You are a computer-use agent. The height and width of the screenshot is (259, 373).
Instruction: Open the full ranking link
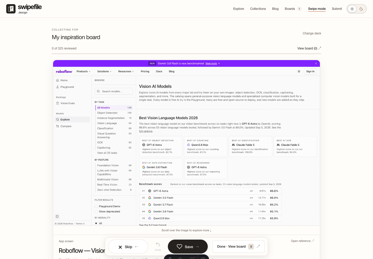146,131
